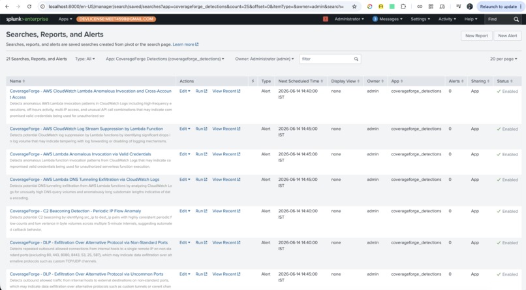Click the lightning bolt column header
Image resolution: width=526 pixels, height=290 pixels.
click(253, 81)
